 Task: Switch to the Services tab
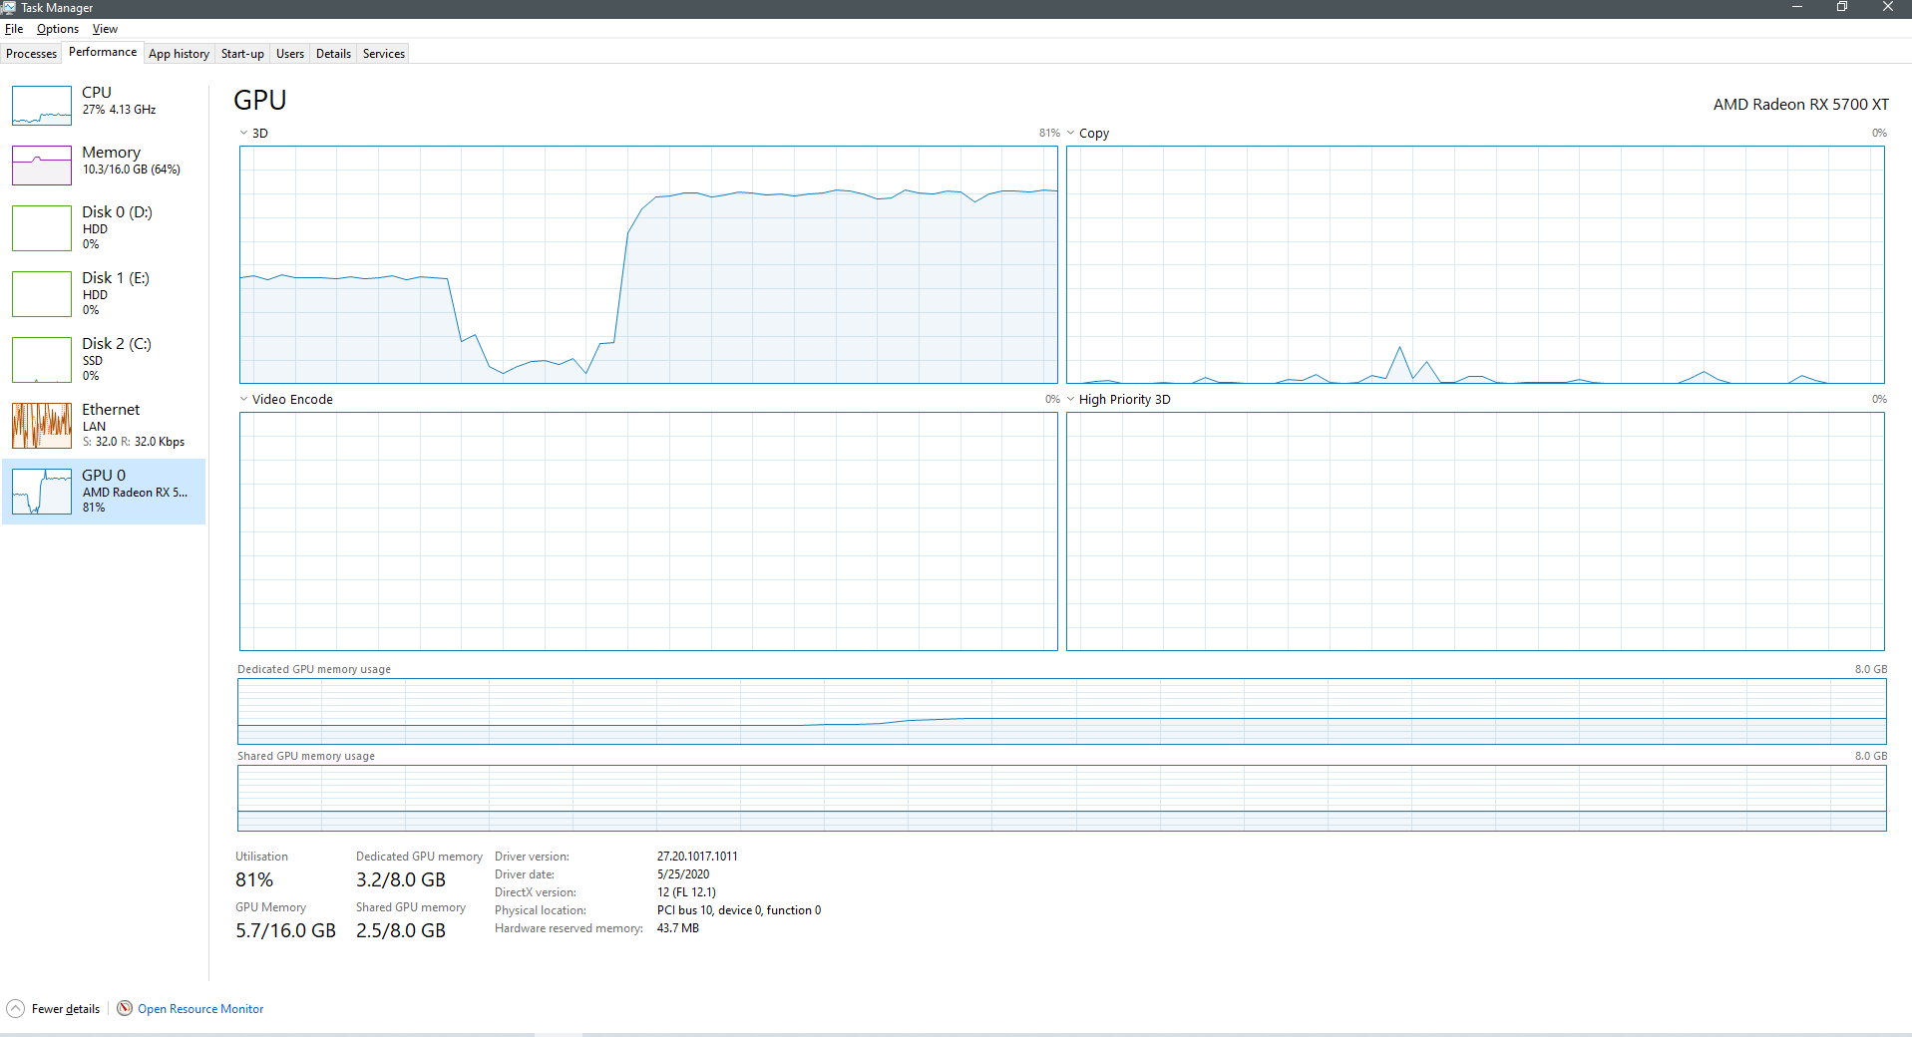point(384,54)
